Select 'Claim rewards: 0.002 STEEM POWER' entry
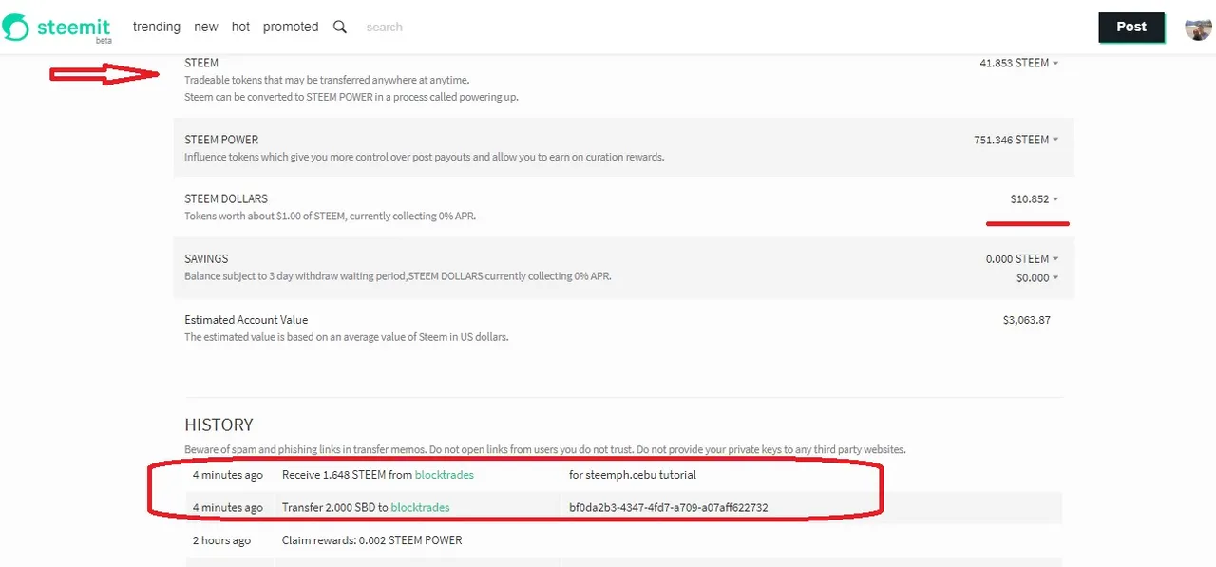The width and height of the screenshot is (1216, 567). pos(372,540)
